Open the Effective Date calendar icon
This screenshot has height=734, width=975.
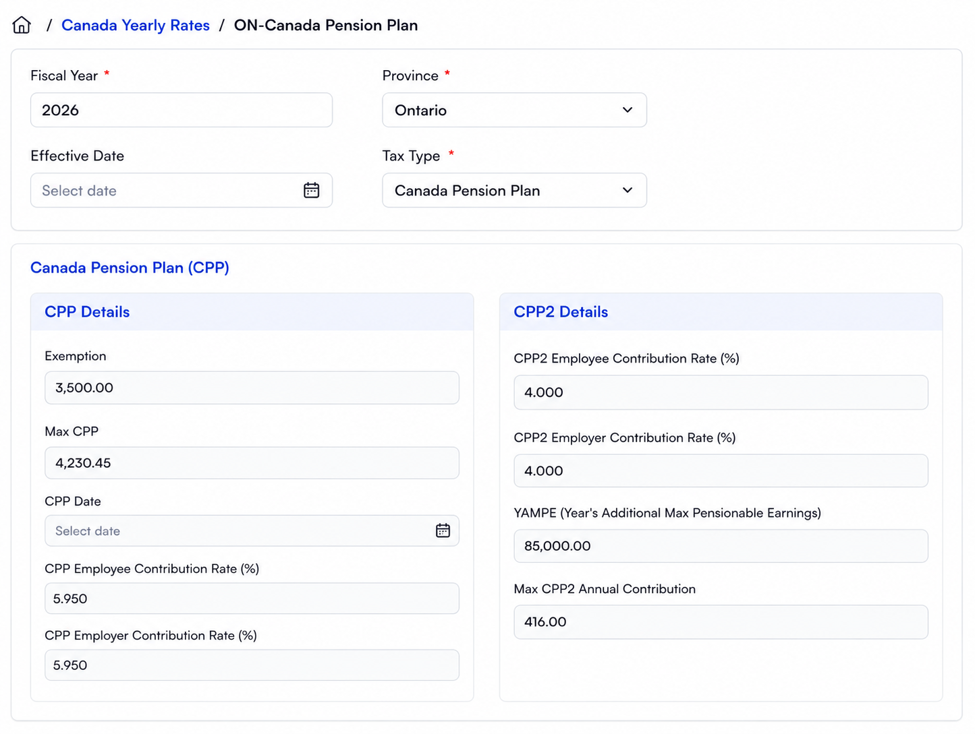pos(311,190)
